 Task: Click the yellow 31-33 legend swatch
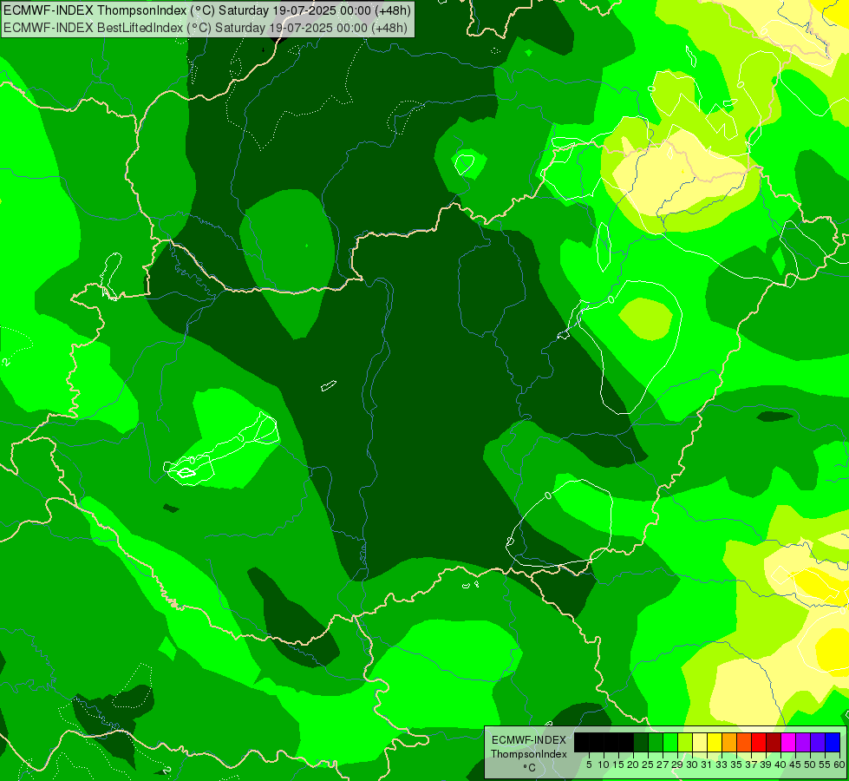pos(715,742)
